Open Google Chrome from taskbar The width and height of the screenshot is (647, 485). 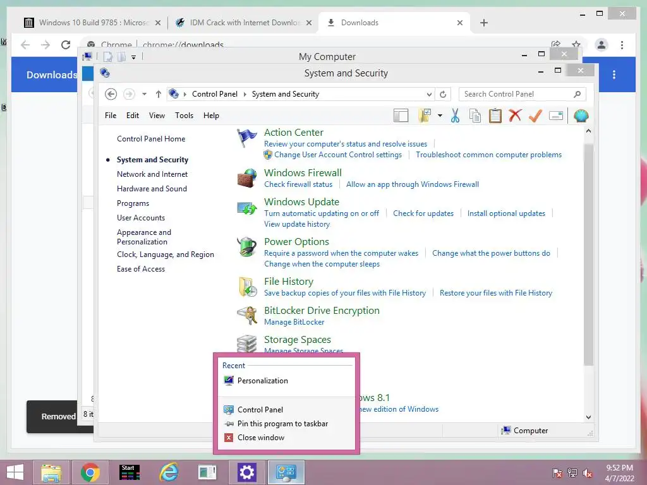pyautogui.click(x=90, y=472)
